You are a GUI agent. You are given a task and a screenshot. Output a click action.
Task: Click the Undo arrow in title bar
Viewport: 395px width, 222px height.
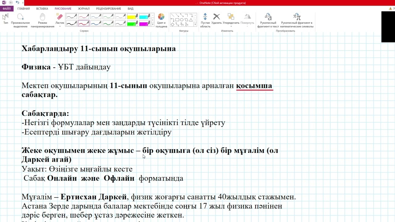(x=18, y=2)
